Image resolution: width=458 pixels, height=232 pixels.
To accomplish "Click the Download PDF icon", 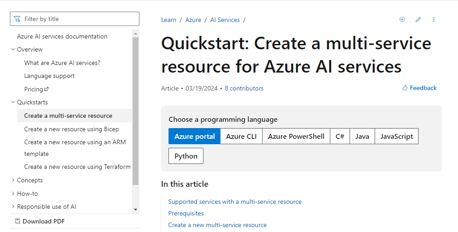I will [18, 221].
